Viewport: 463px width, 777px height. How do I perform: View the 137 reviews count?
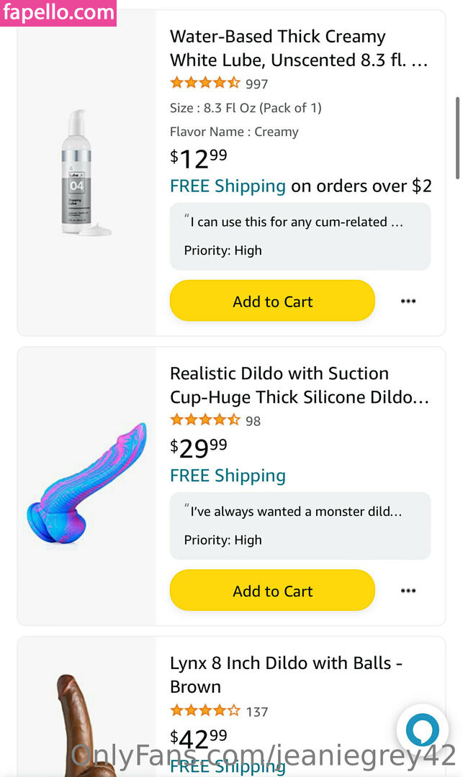point(256,712)
